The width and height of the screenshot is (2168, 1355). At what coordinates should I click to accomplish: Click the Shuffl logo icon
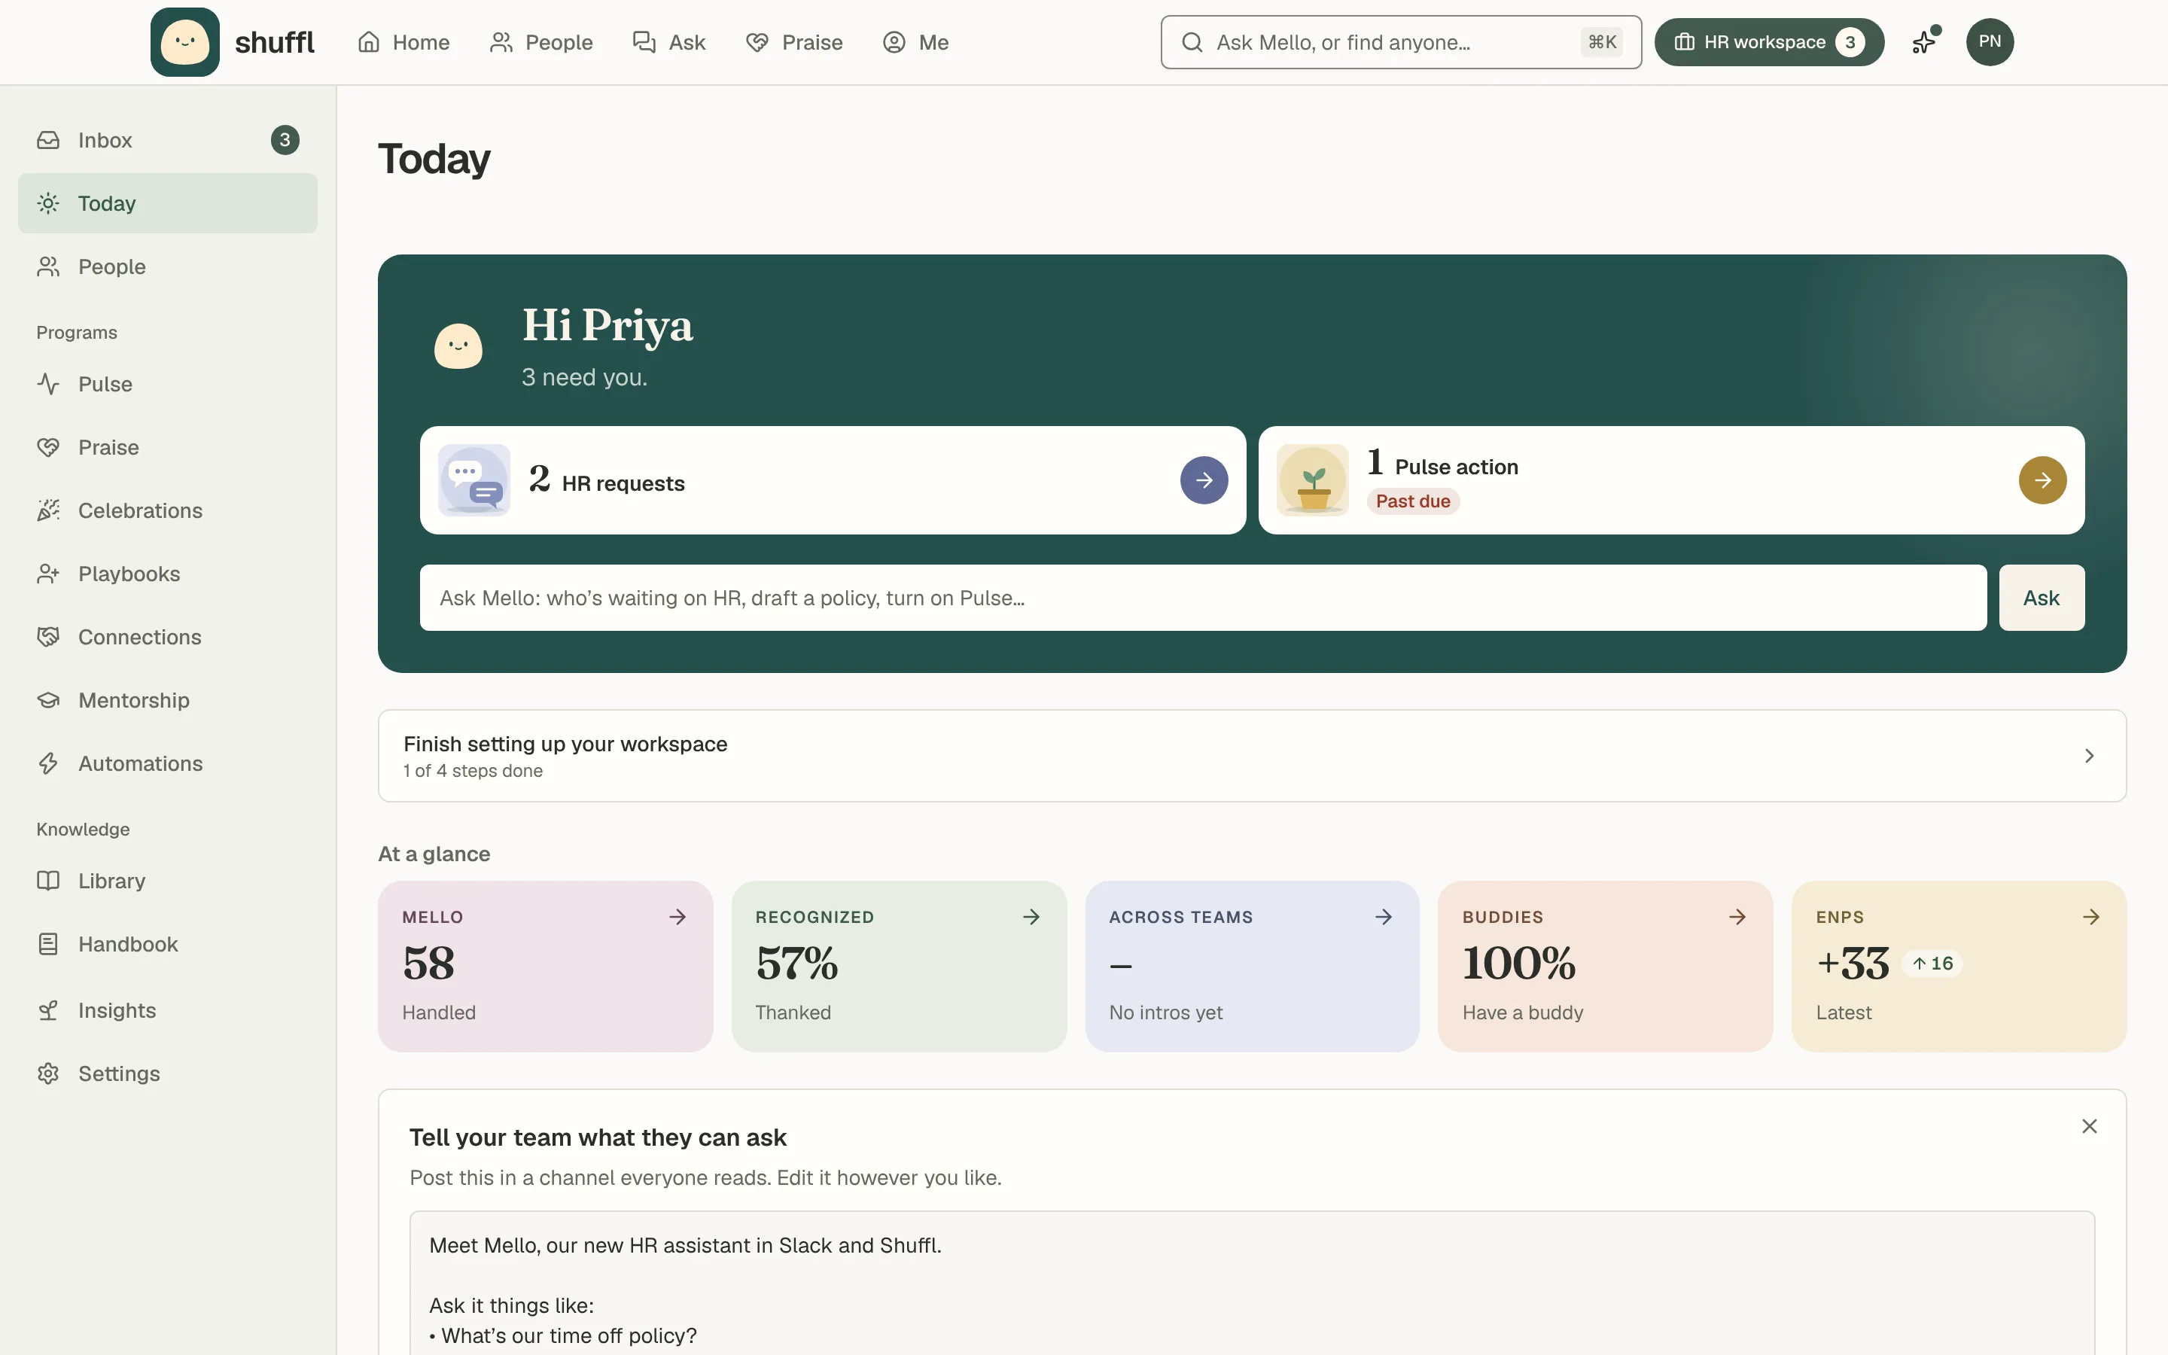pyautogui.click(x=184, y=42)
